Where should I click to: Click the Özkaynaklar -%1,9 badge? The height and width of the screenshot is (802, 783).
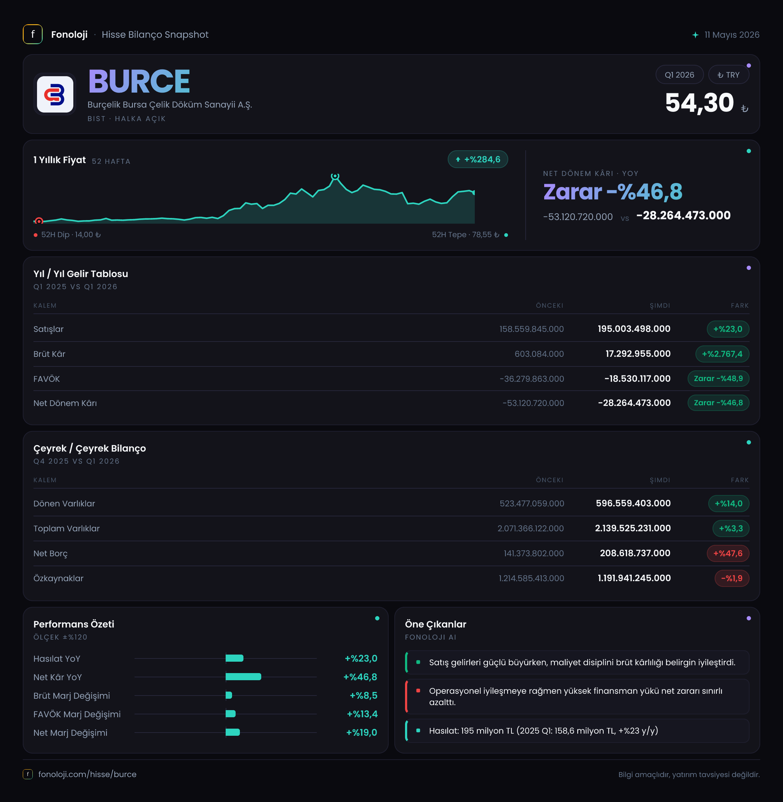(732, 578)
